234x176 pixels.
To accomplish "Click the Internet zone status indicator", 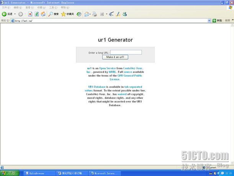I will pyautogui.click(x=210, y=168).
